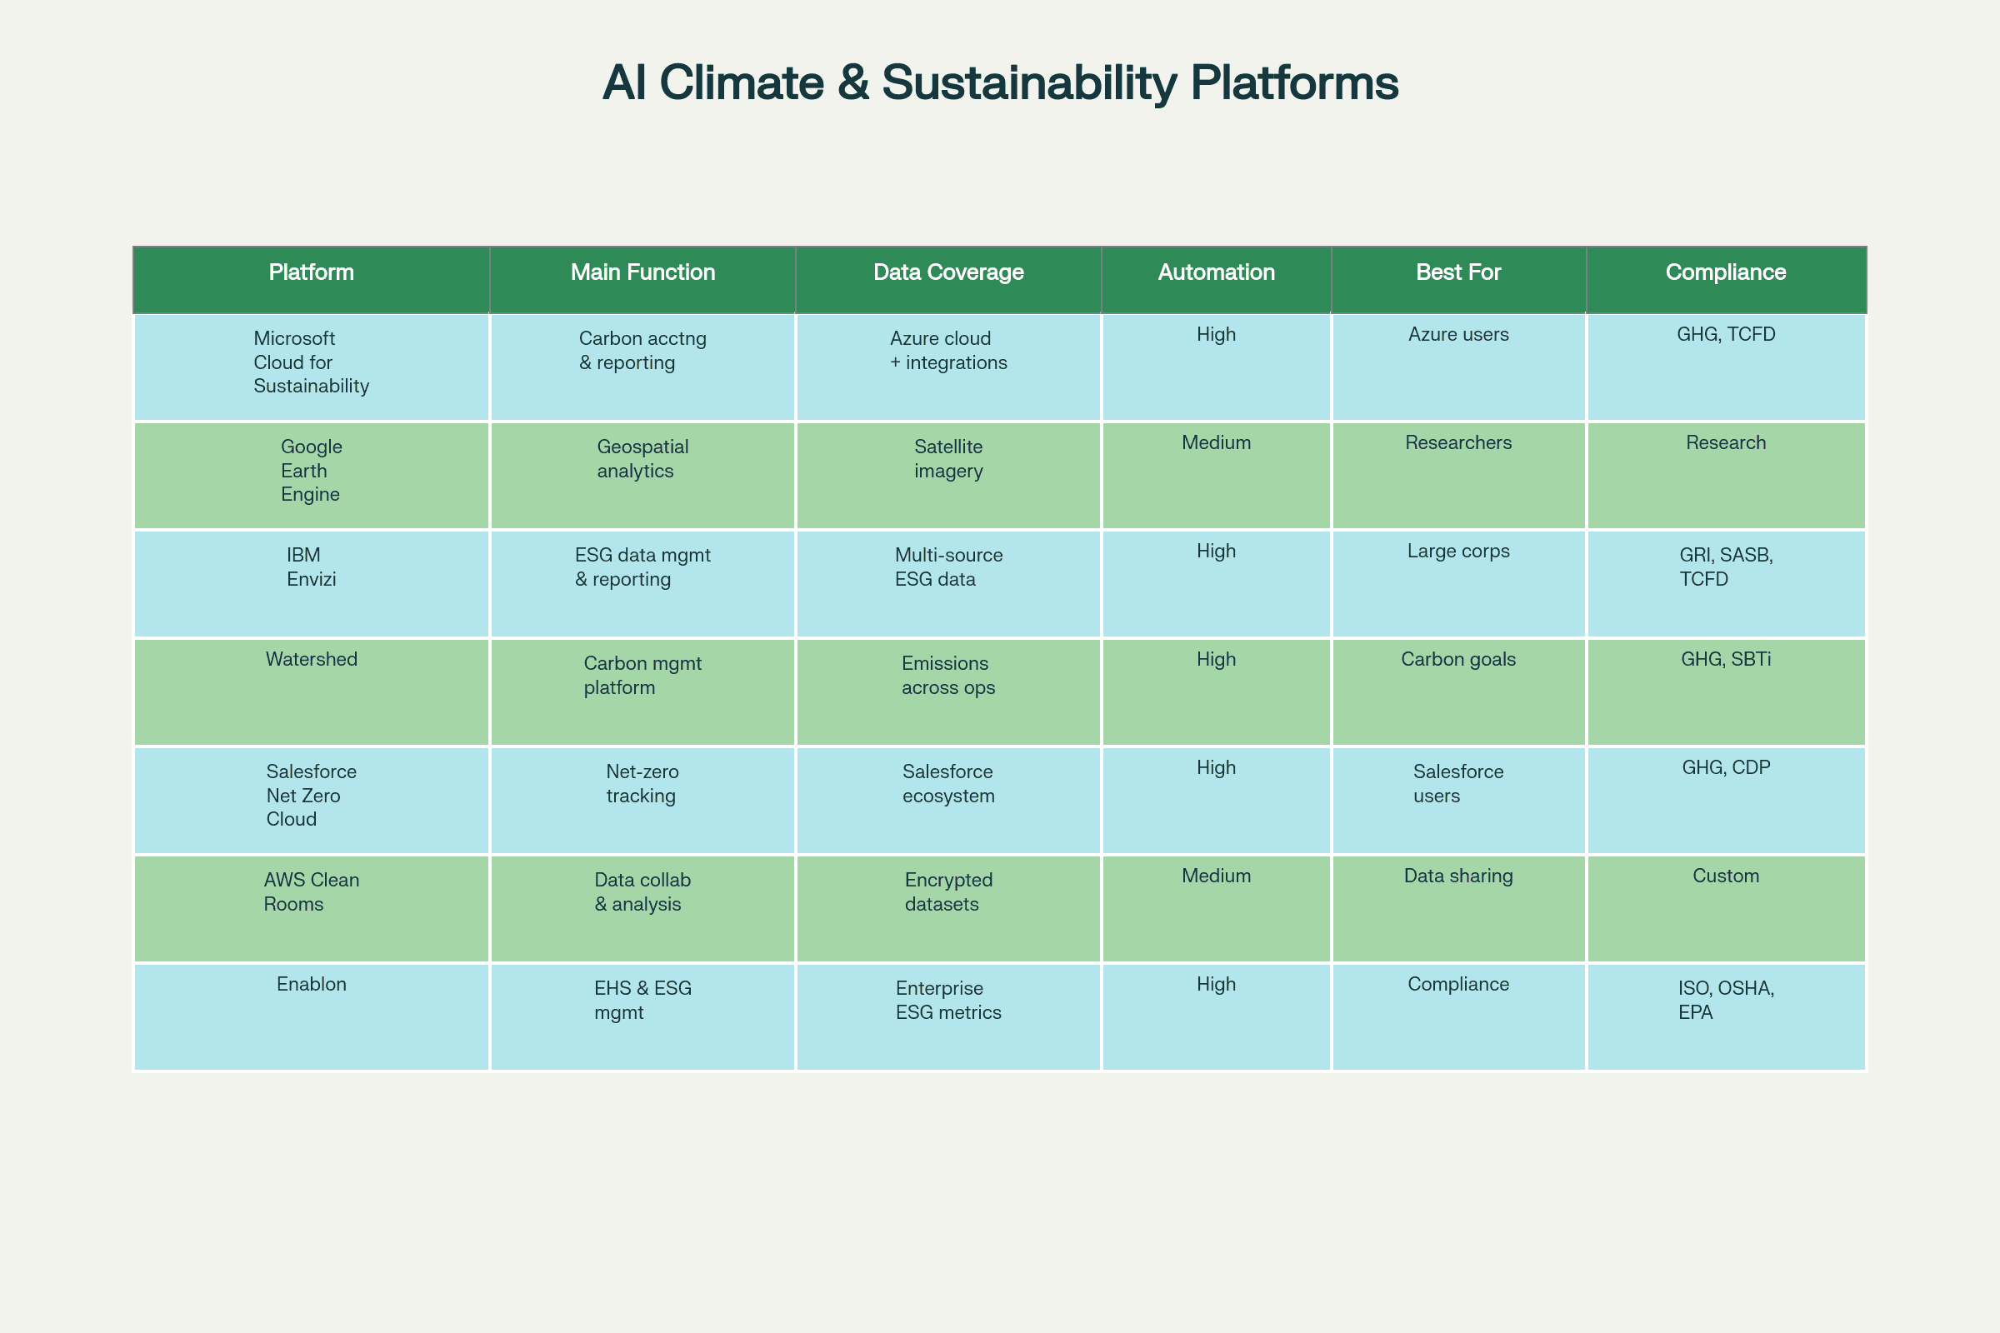Click High automation in Microsoft row

pyautogui.click(x=1217, y=367)
